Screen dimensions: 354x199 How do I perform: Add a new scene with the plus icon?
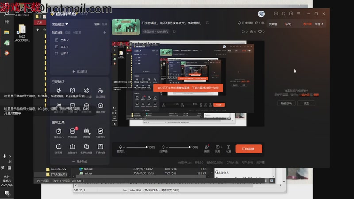pos(104,32)
